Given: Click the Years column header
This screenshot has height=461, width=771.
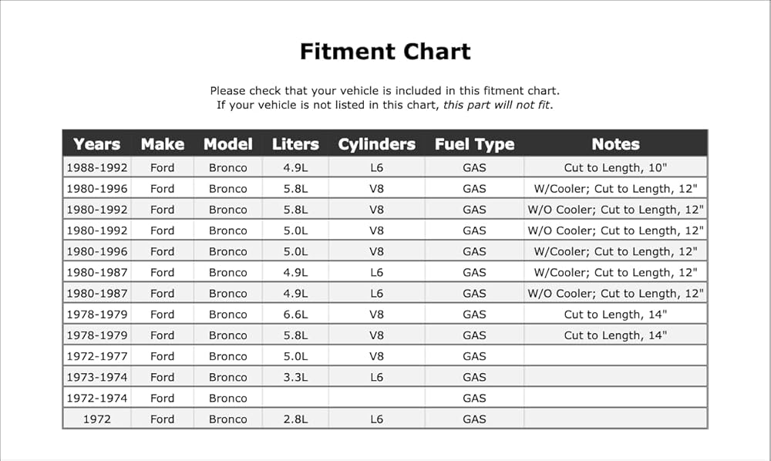Looking at the screenshot, I should [x=97, y=144].
